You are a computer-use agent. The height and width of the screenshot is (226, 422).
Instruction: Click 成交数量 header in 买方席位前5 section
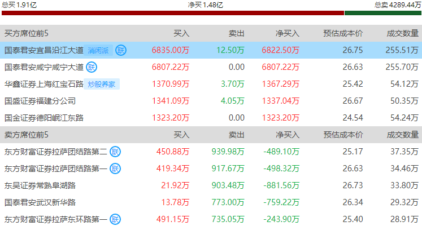[403, 33]
